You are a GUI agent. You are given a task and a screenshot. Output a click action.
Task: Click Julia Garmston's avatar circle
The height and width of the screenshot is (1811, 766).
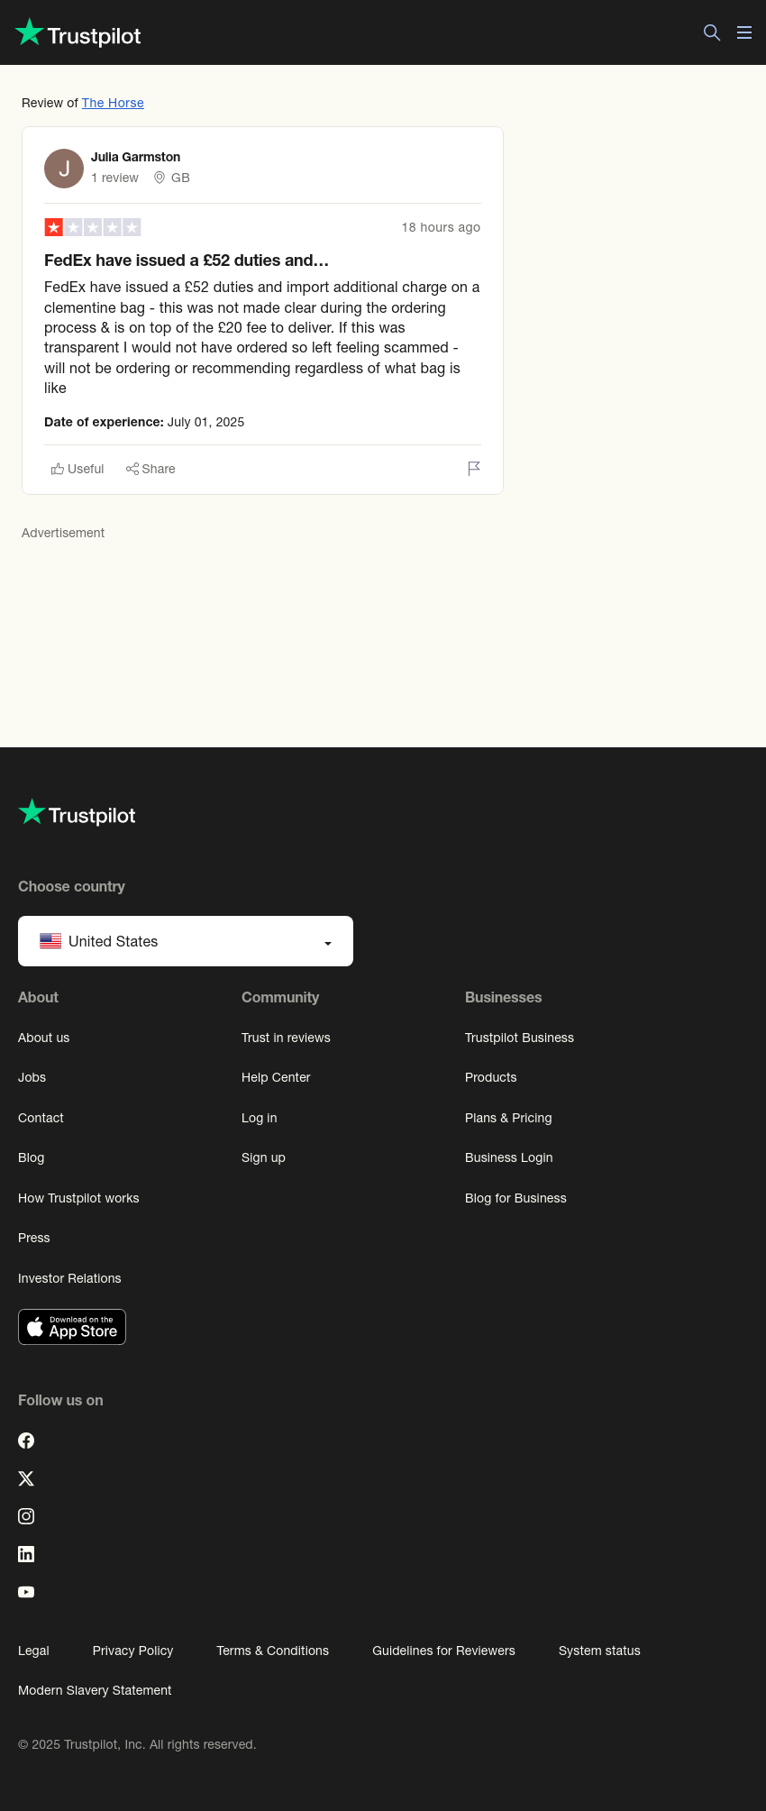coord(64,169)
